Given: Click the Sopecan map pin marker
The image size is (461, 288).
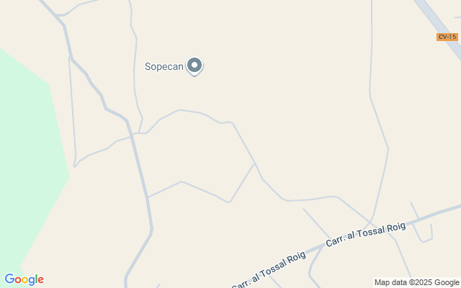Looking at the screenshot, I should 194,66.
